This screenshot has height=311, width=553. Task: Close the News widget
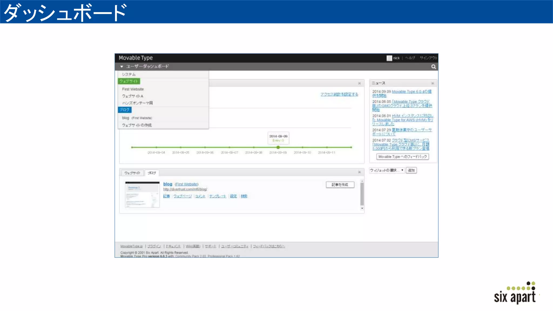coord(433,83)
